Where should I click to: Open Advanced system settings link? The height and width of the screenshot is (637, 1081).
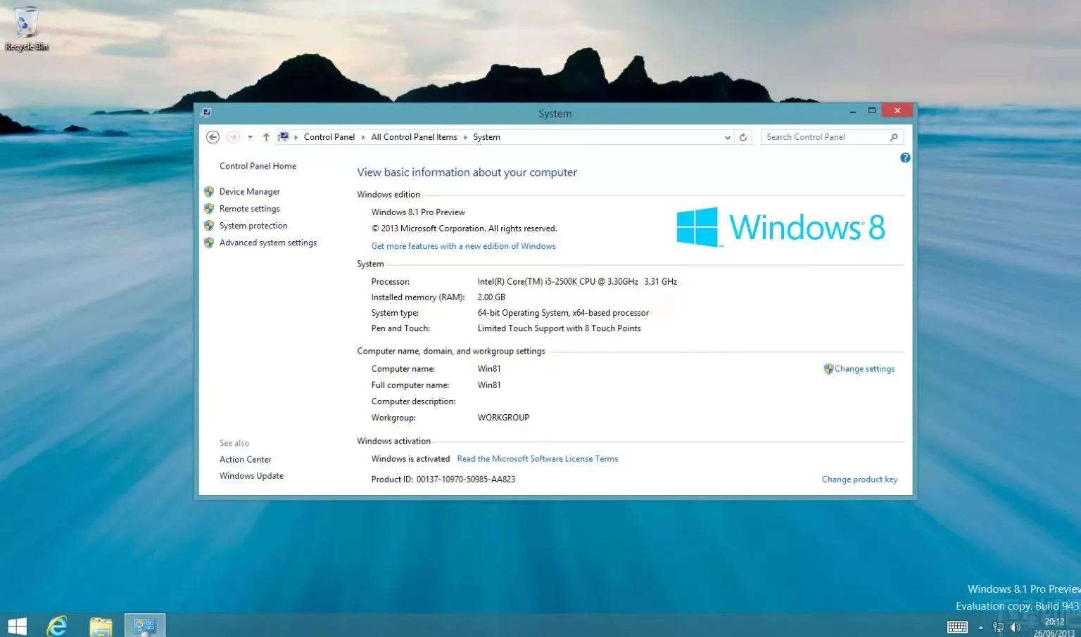pyautogui.click(x=268, y=243)
